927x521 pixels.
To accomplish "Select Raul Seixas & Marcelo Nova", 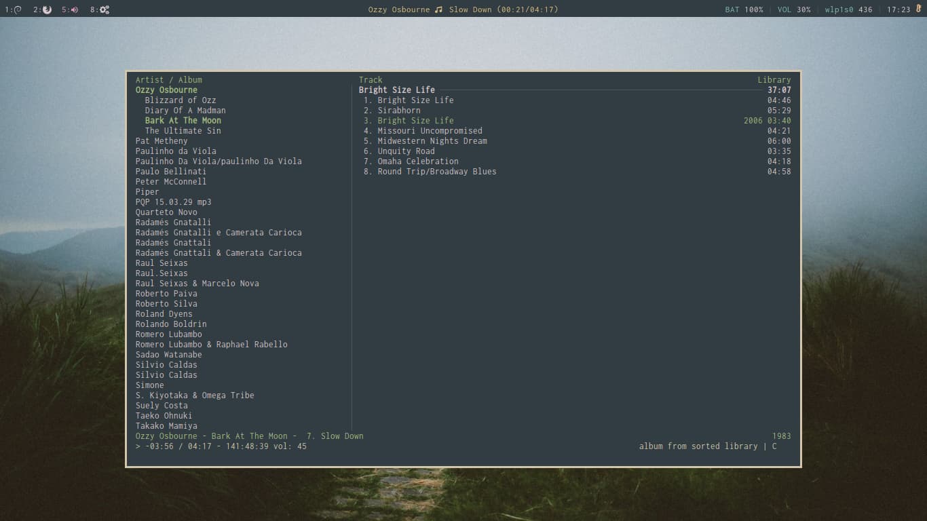I will click(x=197, y=283).
